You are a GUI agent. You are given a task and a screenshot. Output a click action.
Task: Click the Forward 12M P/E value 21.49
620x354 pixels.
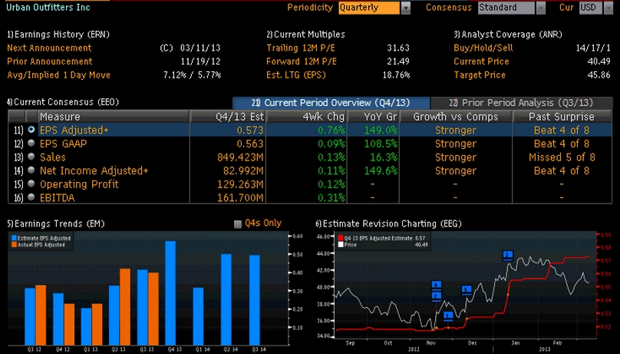tap(398, 61)
